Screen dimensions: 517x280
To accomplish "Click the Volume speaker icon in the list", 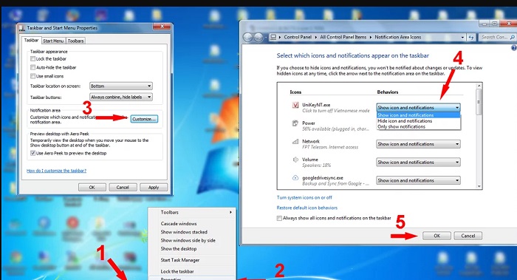I will [x=295, y=160].
